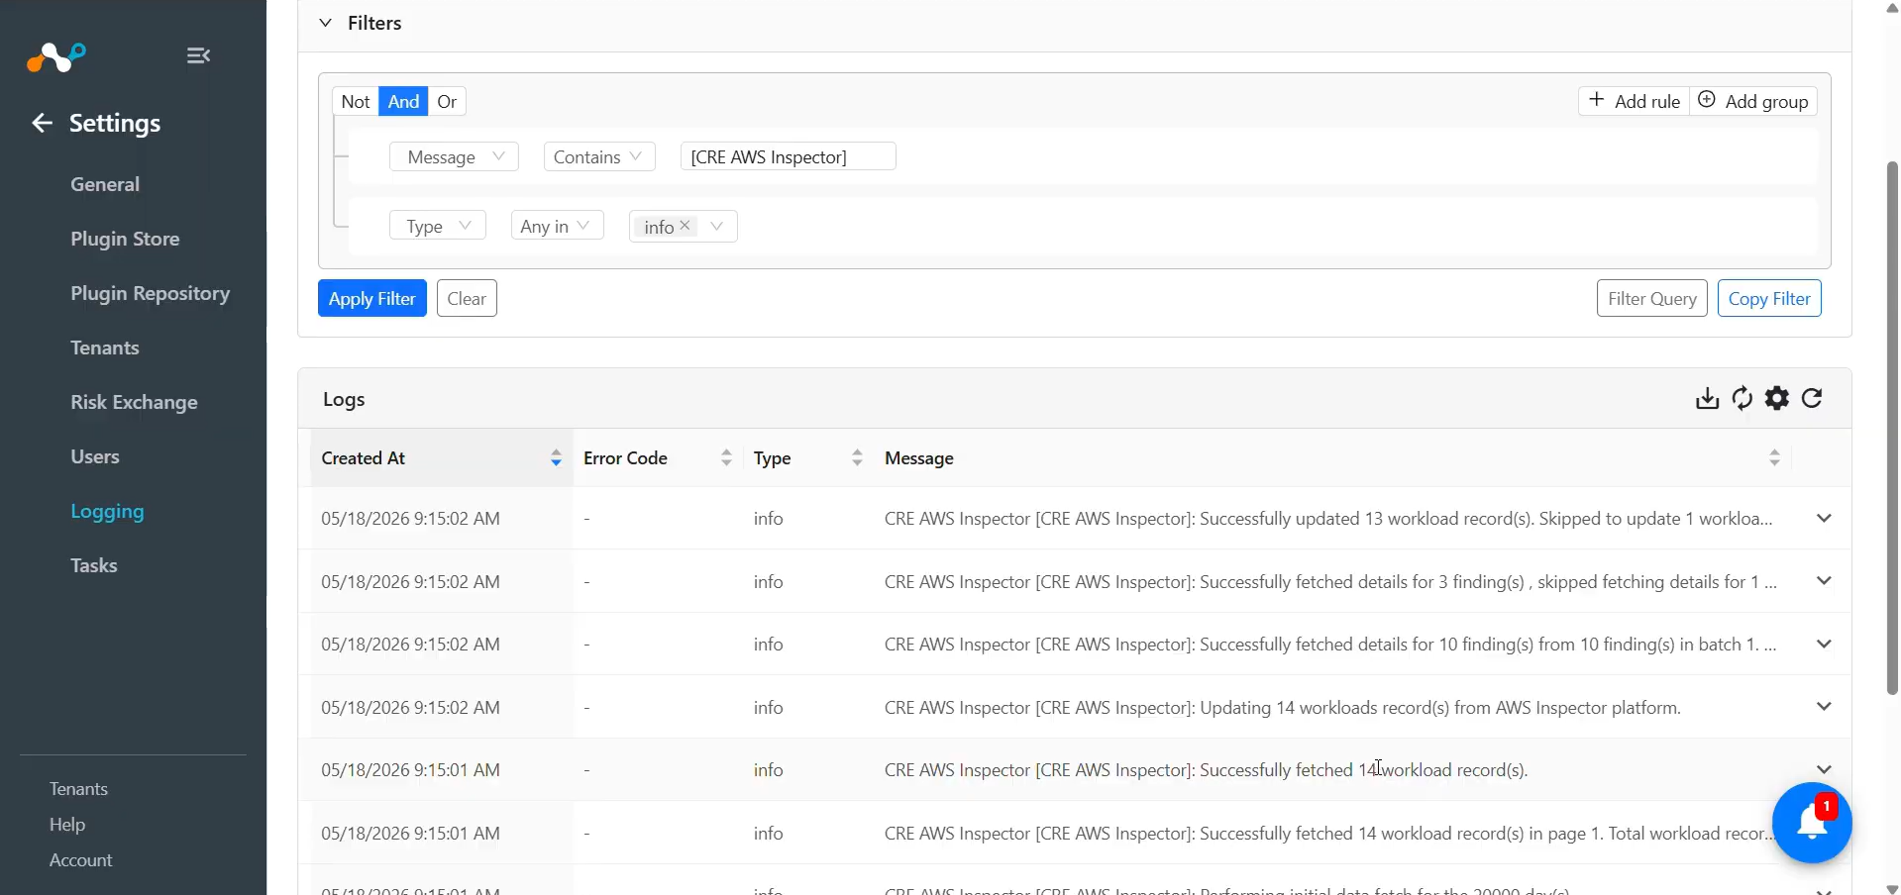Expand the '10 finding(s) in batch 1' row
This screenshot has height=895, width=1901.
tap(1824, 644)
